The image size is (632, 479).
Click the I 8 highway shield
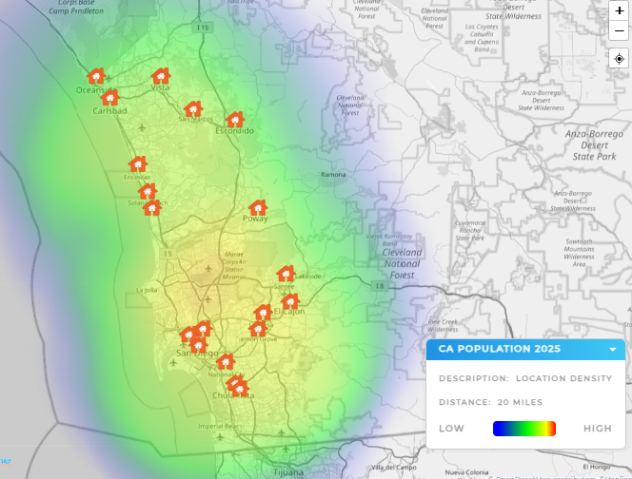pos(380,286)
